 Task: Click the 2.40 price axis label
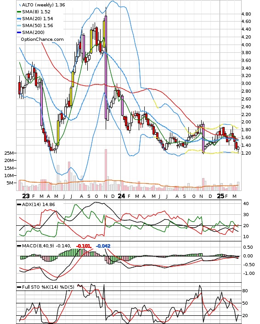point(246,106)
